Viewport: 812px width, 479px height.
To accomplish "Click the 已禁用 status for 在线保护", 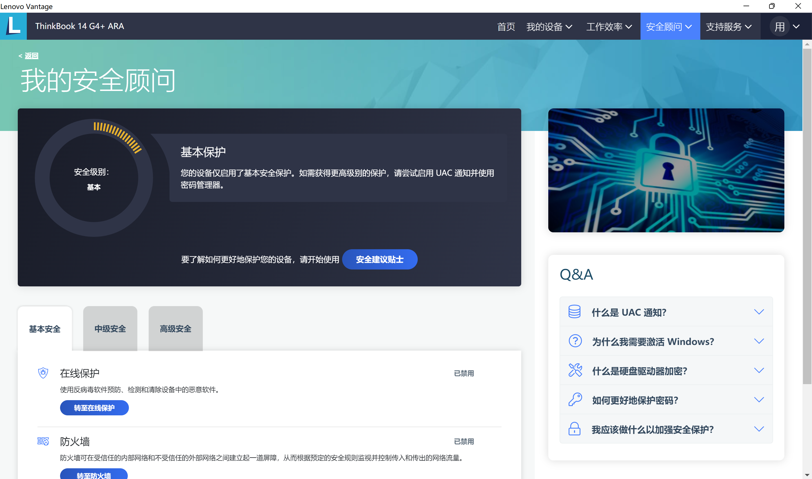I will pos(464,373).
